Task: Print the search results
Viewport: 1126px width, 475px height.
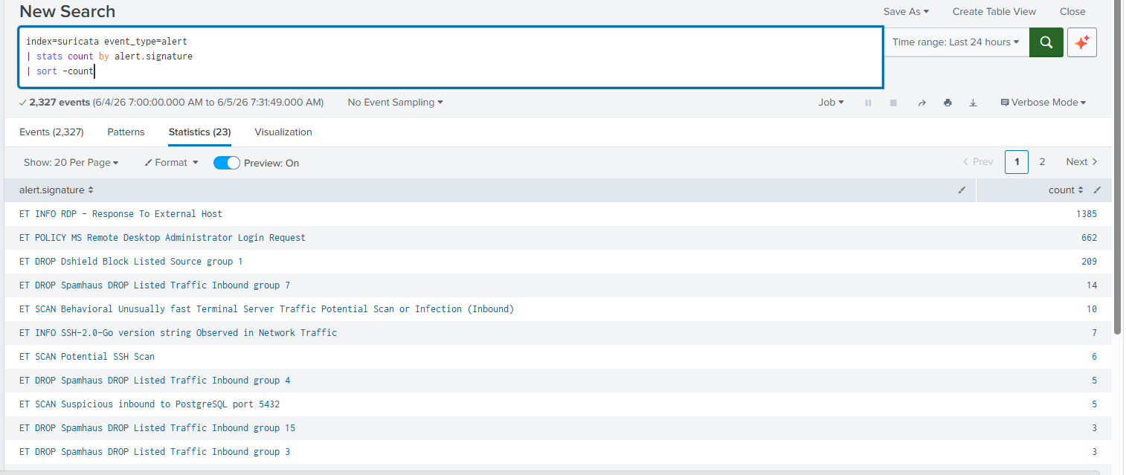Action: point(948,103)
